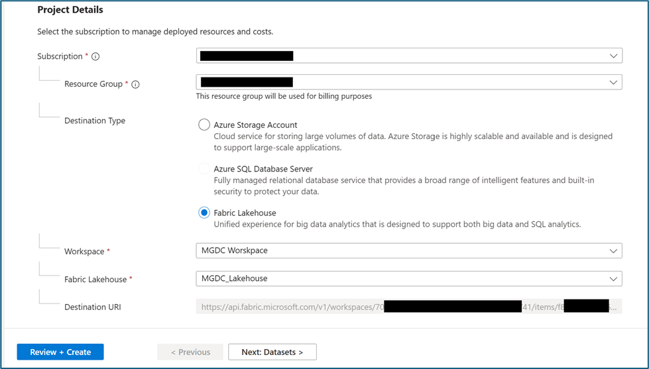Click the Previous button
Screen dimensions: 649x369
pos(190,352)
